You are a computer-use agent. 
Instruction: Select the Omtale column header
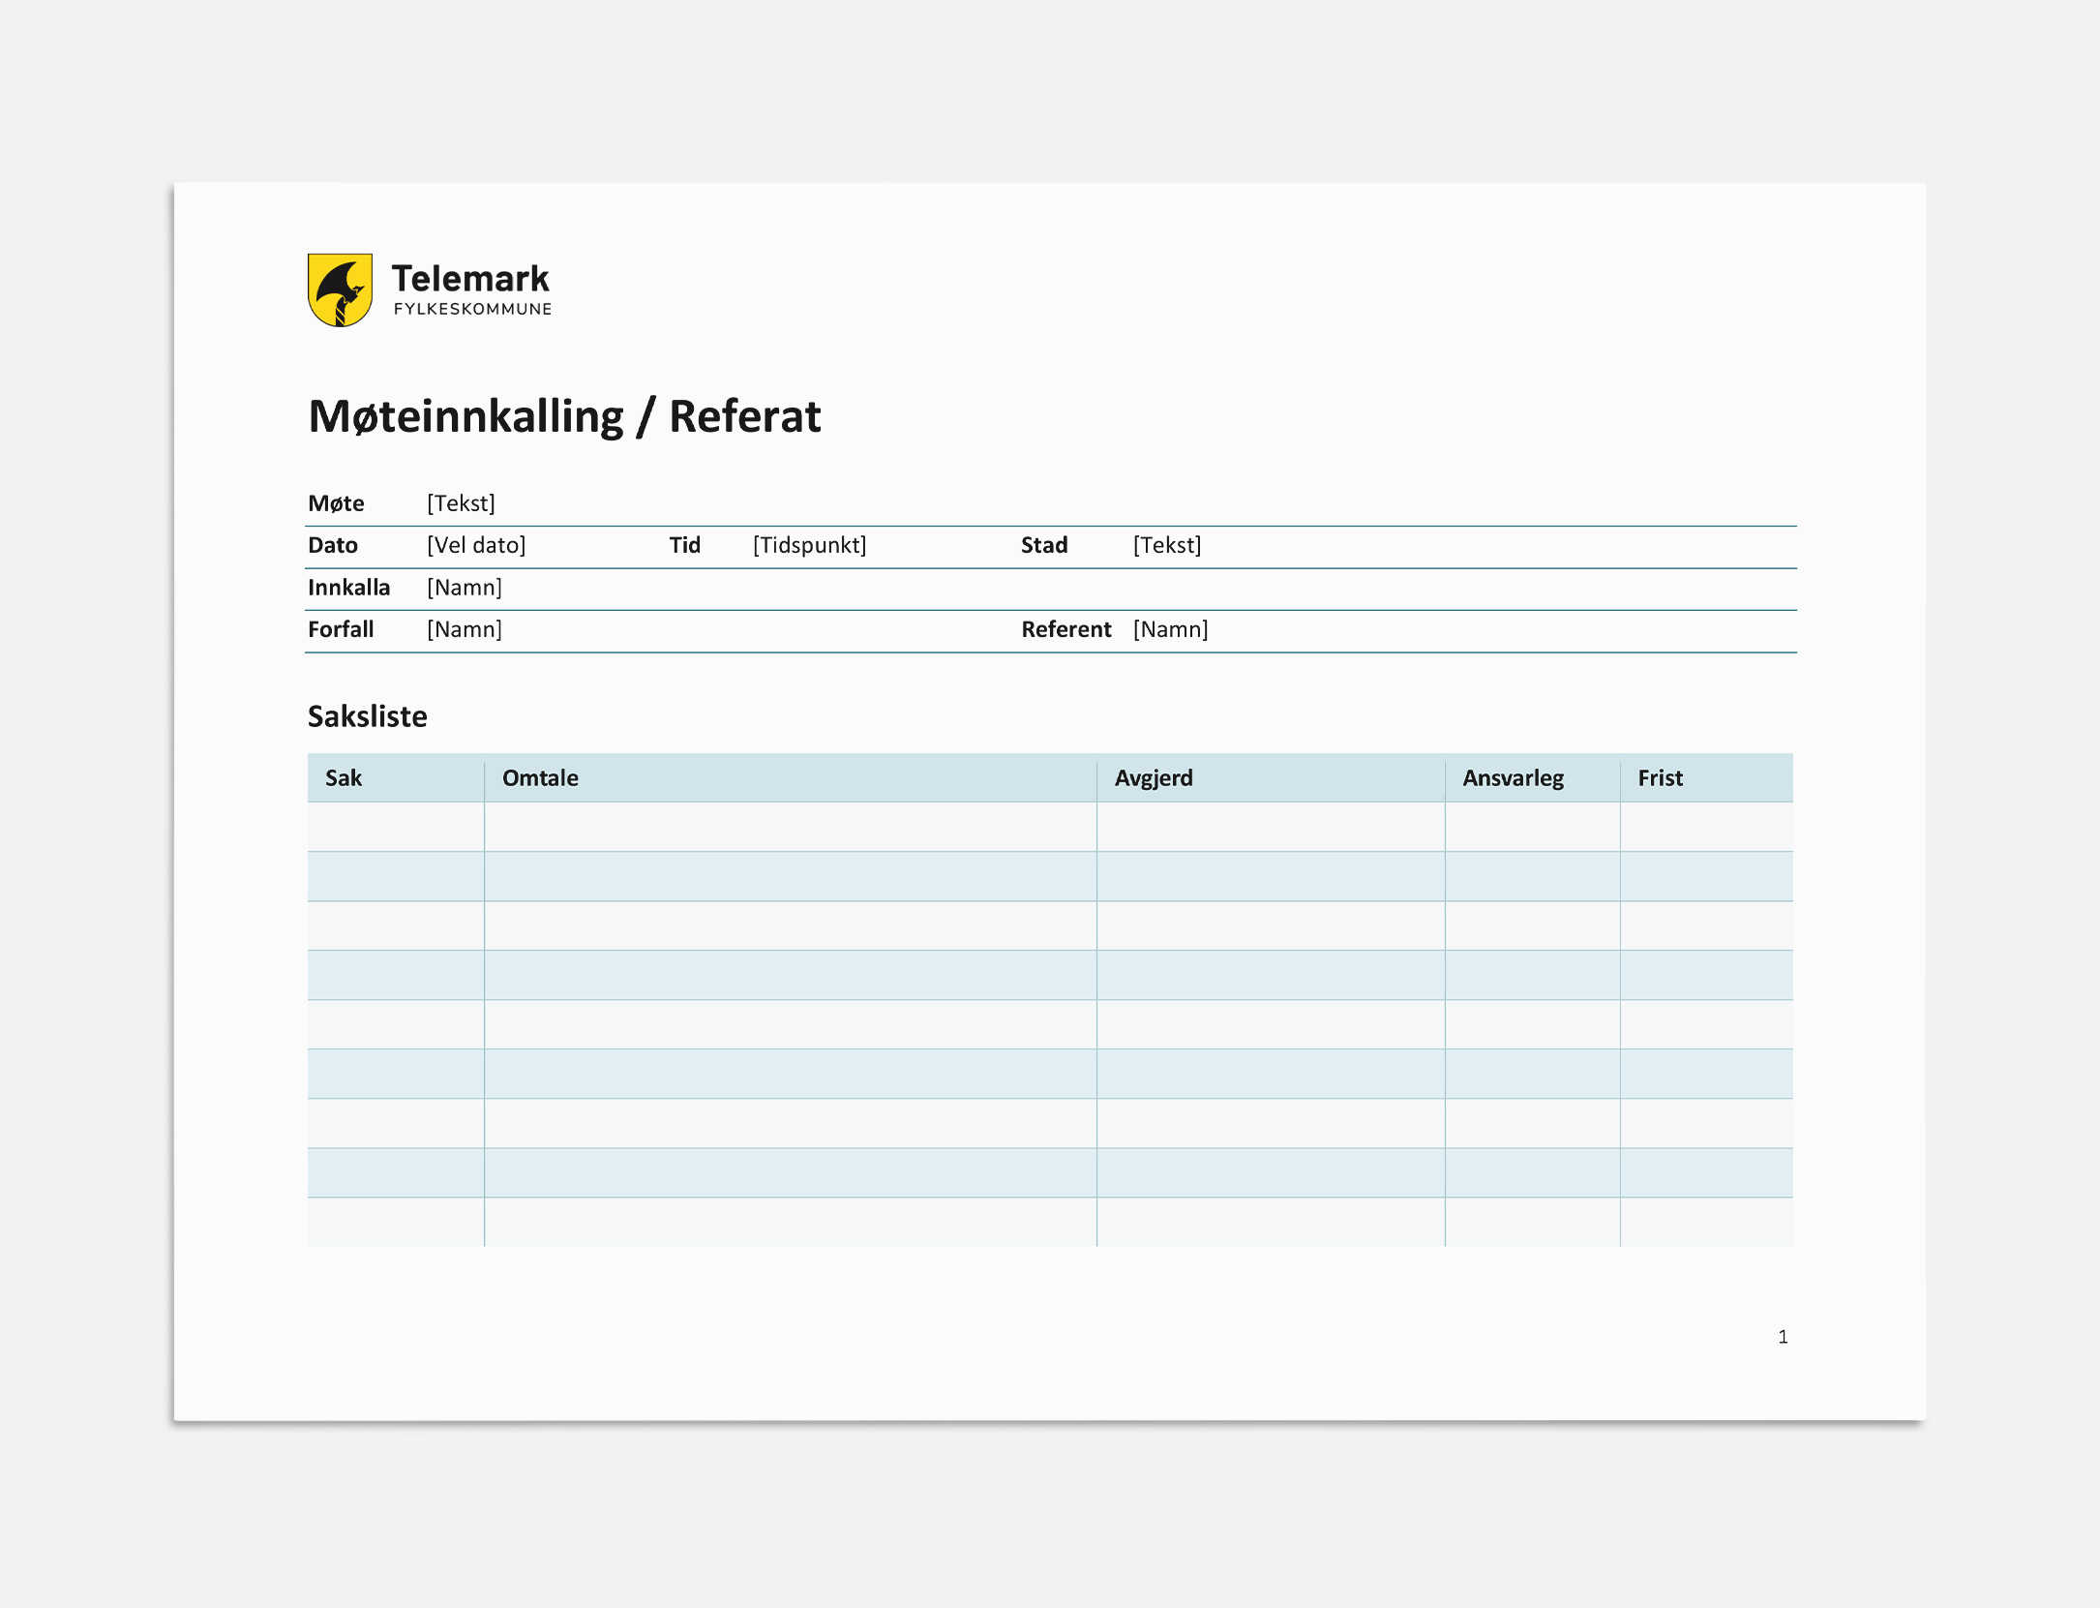click(540, 778)
